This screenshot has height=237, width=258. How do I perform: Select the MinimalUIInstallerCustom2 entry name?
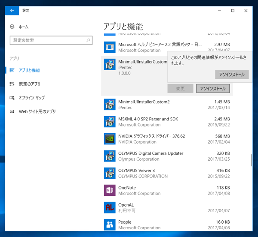144,102
